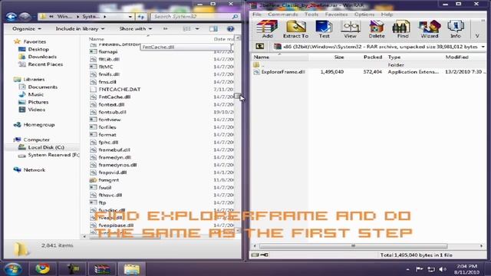Expand Explorer address bar history dropdown

(130, 17)
